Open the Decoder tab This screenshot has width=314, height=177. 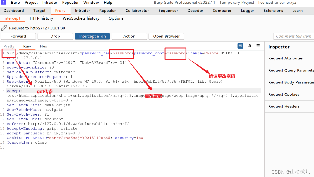(x=195, y=11)
